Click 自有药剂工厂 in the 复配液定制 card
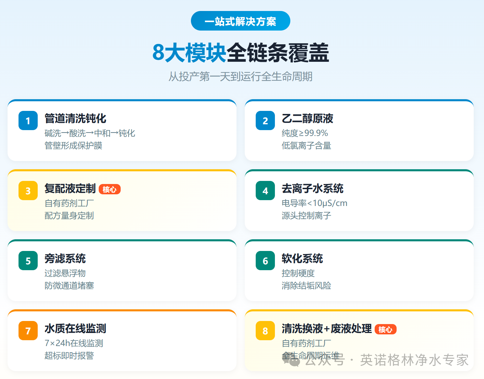484x379 pixels. (x=69, y=203)
